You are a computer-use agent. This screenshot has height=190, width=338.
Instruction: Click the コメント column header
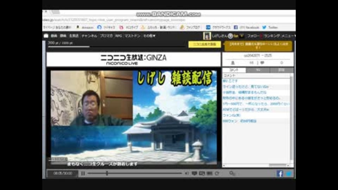click(x=256, y=75)
